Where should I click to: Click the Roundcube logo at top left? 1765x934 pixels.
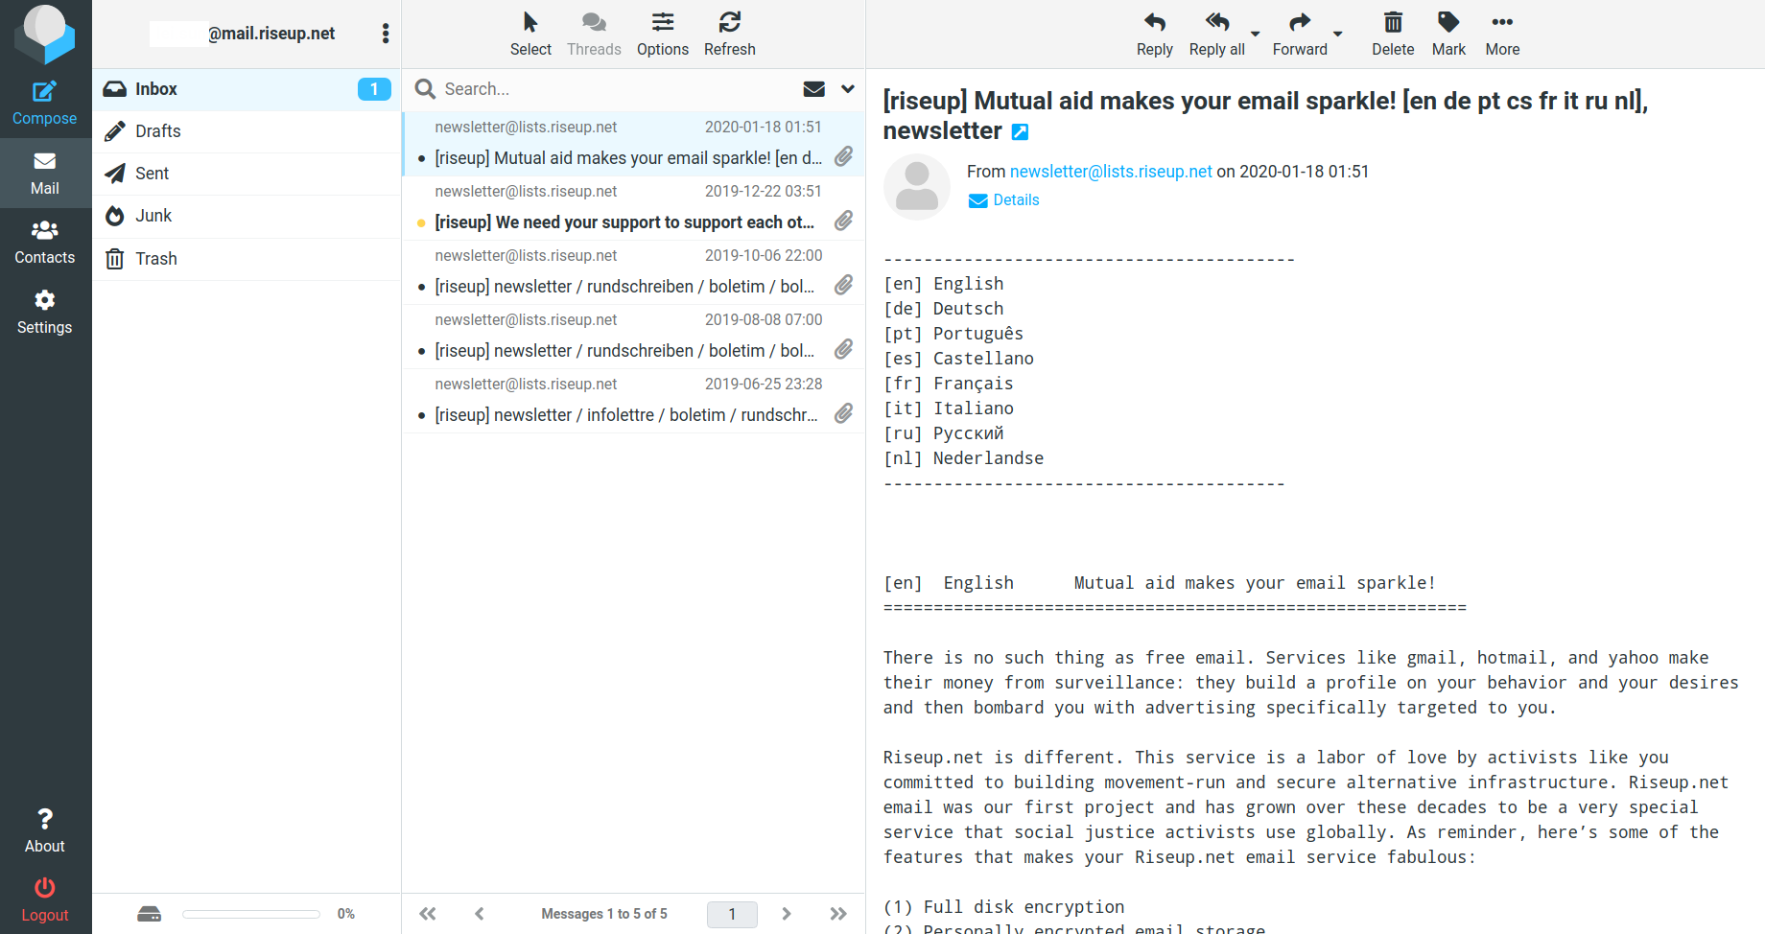click(x=45, y=35)
